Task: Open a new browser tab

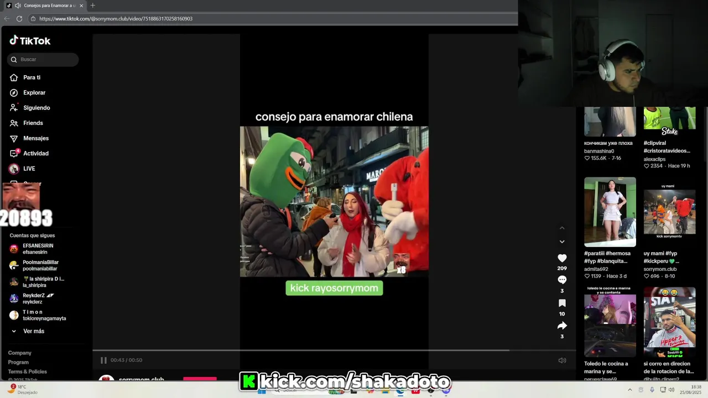Action: tap(92, 6)
